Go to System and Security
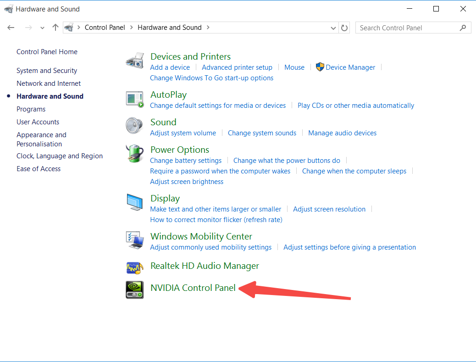 tap(47, 71)
